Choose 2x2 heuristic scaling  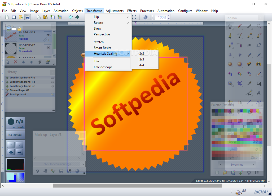(x=144, y=54)
